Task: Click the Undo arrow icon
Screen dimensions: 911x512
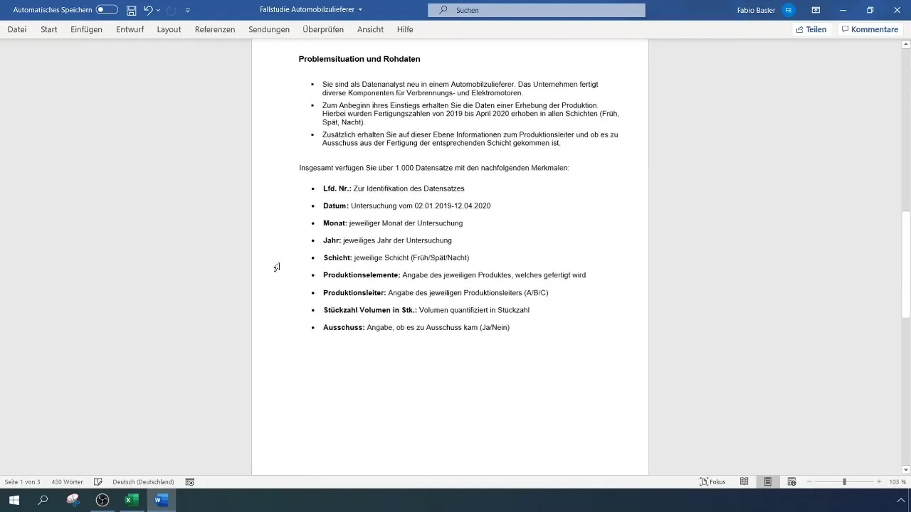Action: click(148, 10)
